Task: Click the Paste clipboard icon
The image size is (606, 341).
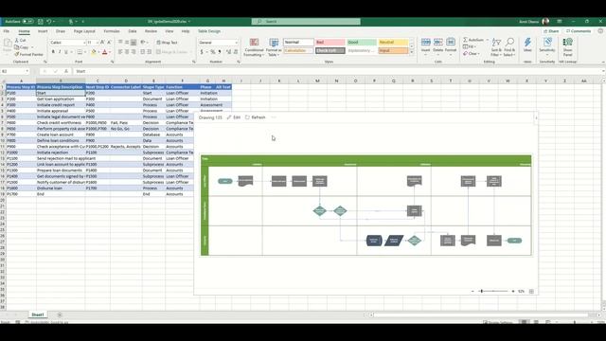Action: tap(7, 44)
